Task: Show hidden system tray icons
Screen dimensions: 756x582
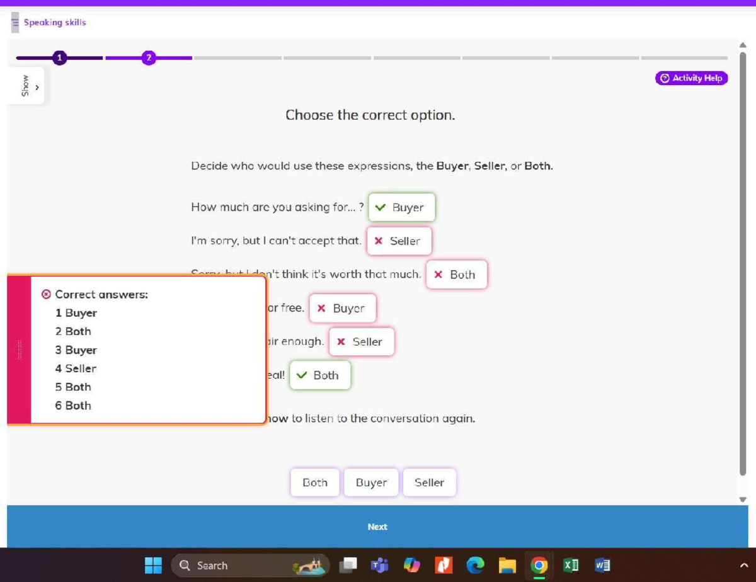Action: click(x=743, y=566)
